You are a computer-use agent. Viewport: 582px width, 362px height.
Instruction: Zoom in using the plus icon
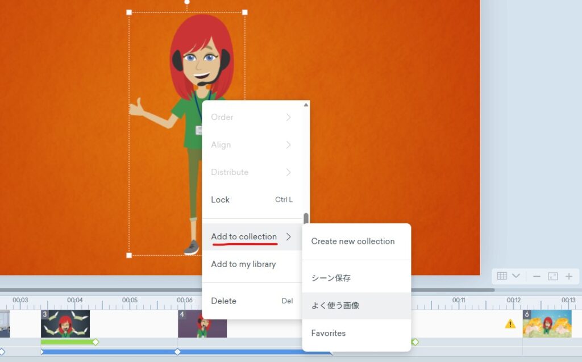[568, 276]
